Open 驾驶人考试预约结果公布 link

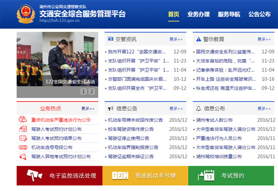(57, 138)
